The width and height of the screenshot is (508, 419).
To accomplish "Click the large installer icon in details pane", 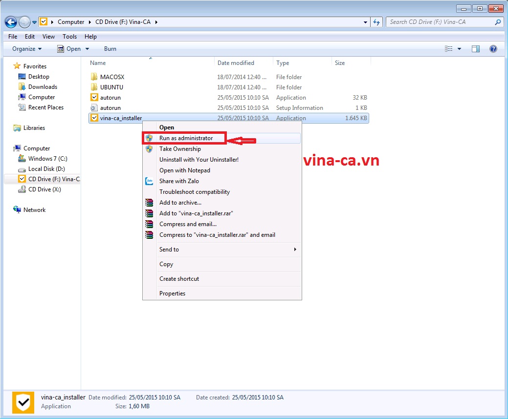I will 23,402.
